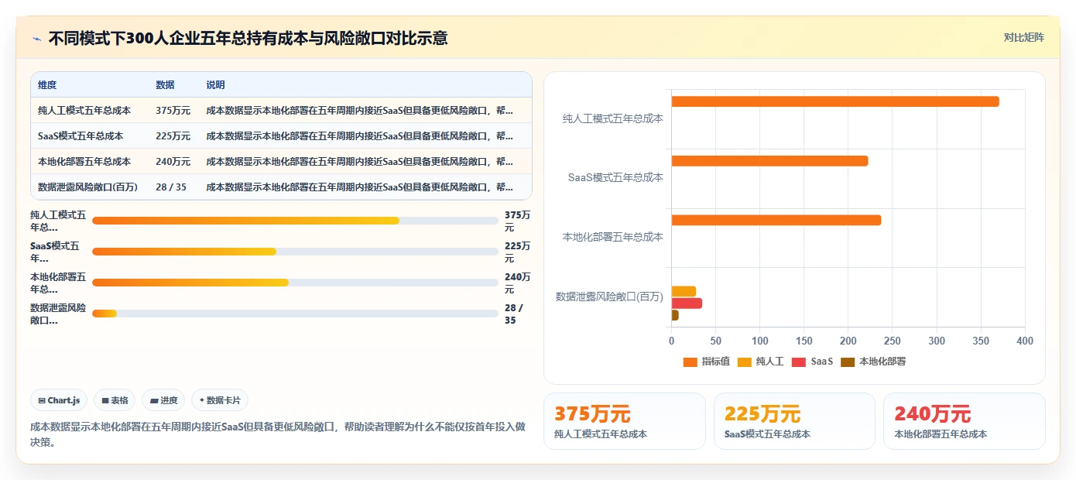Image resolution: width=1076 pixels, height=480 pixels.
Task: Click the x-axis tick 400
Action: click(1025, 341)
